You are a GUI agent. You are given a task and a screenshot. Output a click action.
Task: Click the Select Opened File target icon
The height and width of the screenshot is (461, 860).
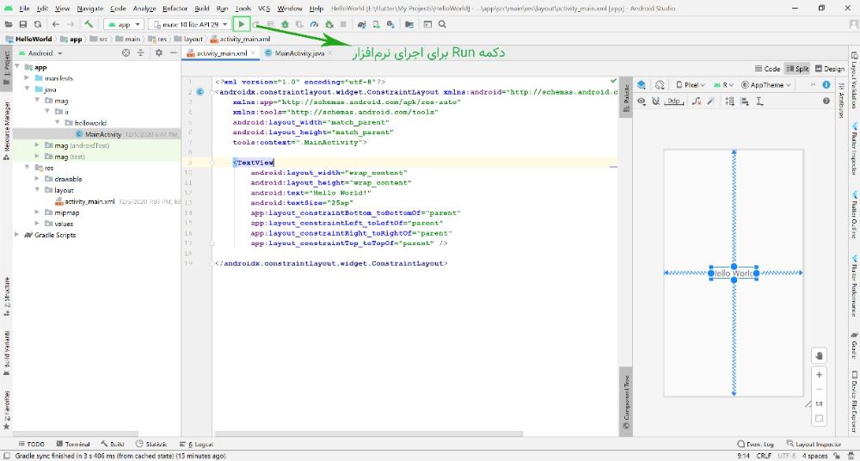tap(126, 52)
